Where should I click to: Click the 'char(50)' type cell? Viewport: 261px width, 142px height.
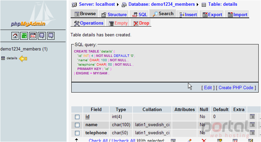(x=120, y=133)
